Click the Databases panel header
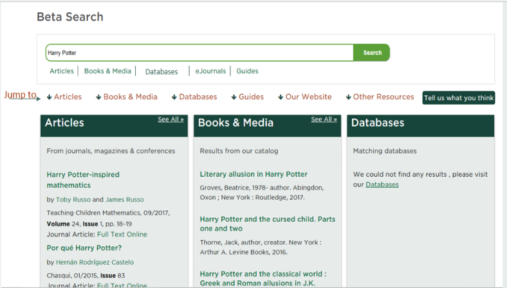 421,126
